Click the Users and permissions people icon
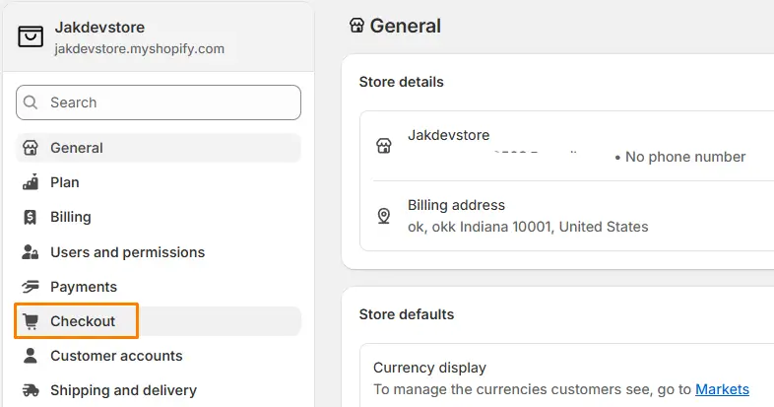Viewport: 774px width, 407px height. 31,252
